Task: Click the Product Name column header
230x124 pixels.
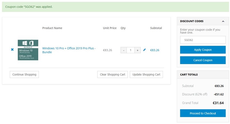Action: (52, 28)
